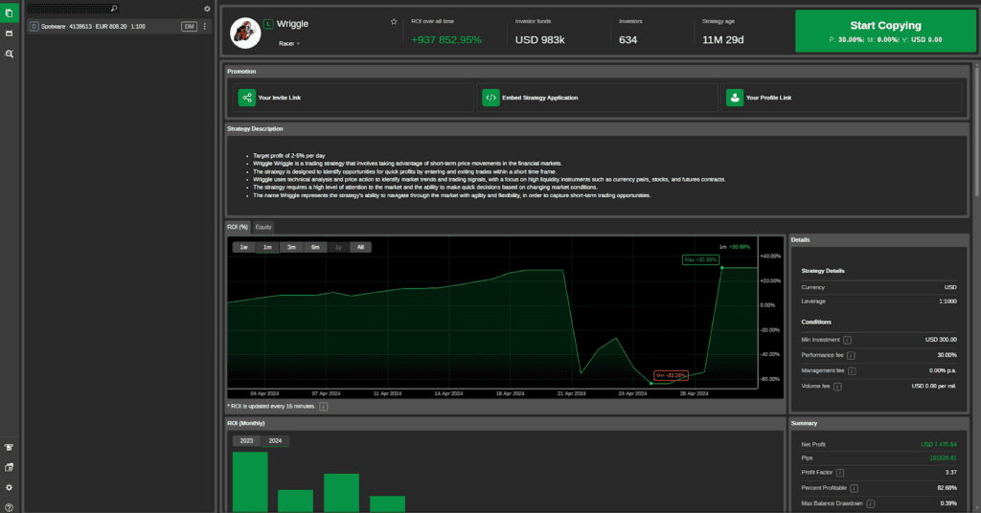Click the green L badge beside Wriggle
Screen dimensions: 981x513
point(268,24)
